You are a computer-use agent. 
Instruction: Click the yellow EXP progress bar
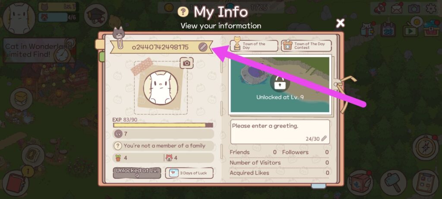click(x=163, y=125)
